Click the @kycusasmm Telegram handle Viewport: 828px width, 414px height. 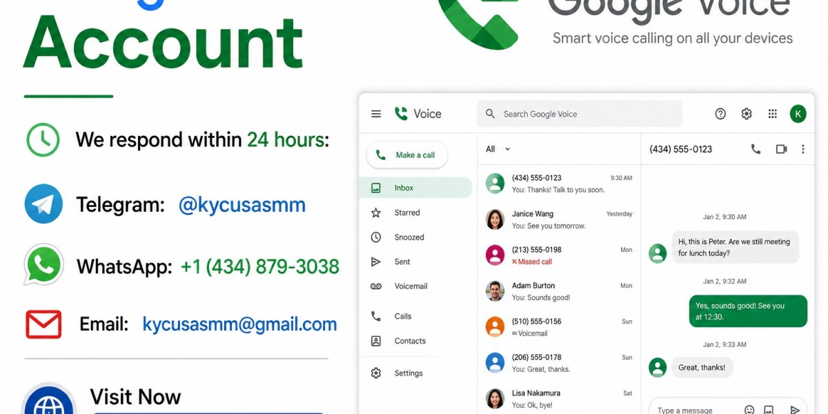(242, 205)
